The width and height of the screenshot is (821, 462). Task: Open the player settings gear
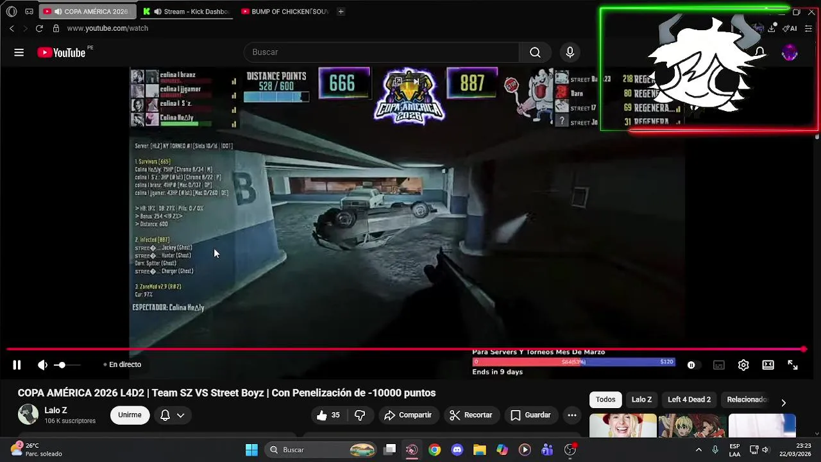click(x=743, y=364)
